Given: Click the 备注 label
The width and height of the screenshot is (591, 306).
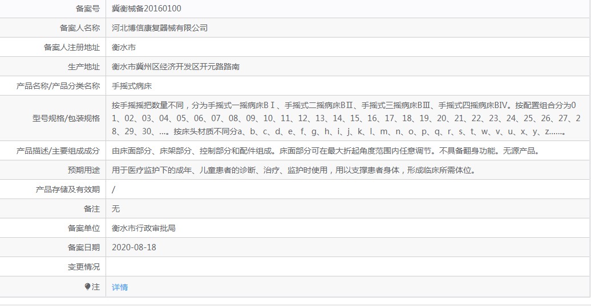Looking at the screenshot, I should coord(92,209).
